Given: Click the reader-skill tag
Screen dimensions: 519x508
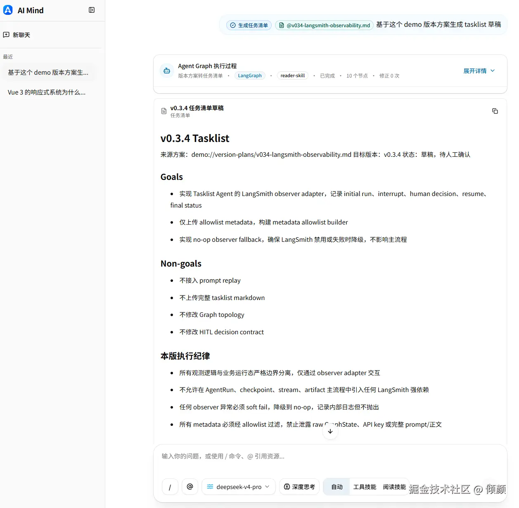Looking at the screenshot, I should click(293, 76).
